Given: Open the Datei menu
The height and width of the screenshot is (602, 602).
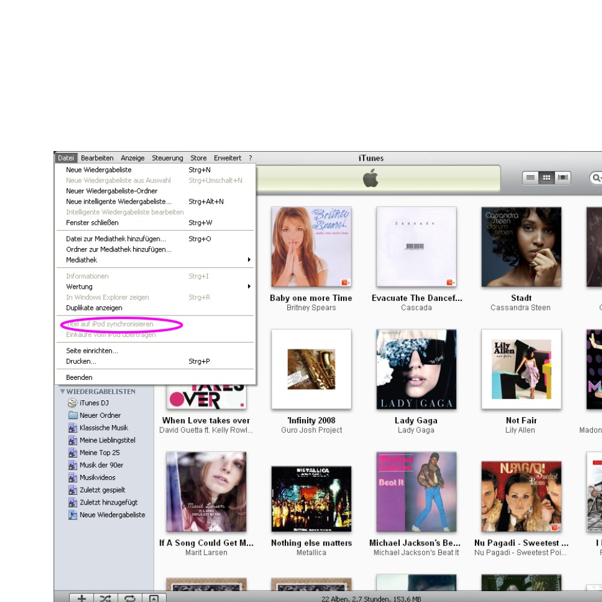Looking at the screenshot, I should [66, 158].
